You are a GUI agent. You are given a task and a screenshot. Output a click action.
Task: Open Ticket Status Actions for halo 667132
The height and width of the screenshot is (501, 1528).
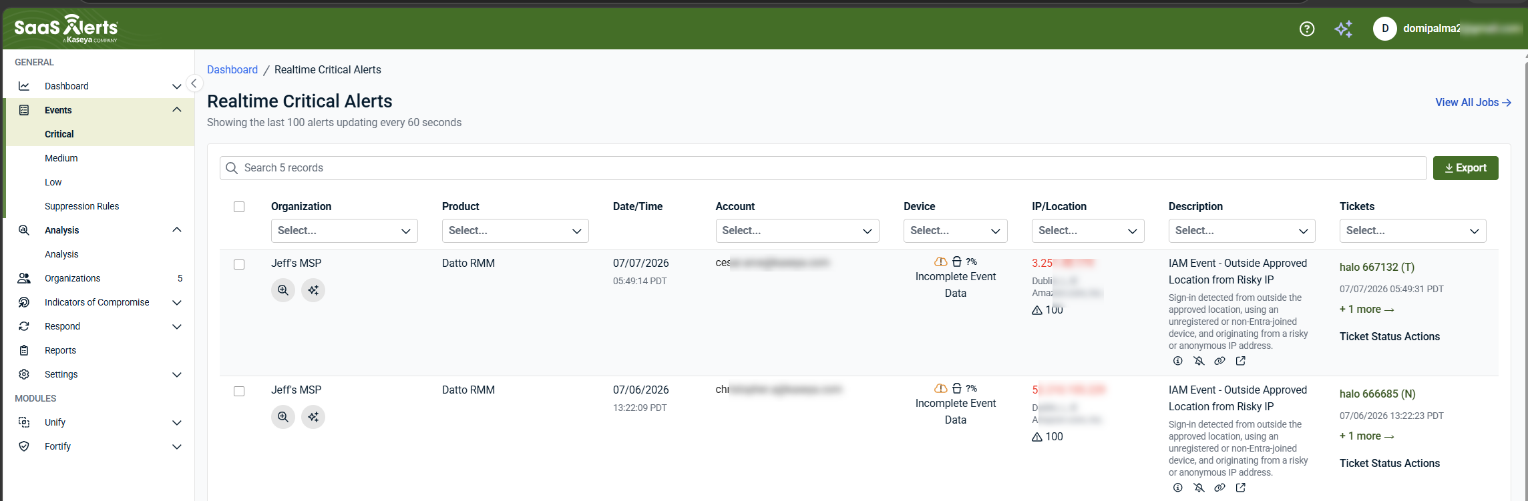pos(1390,337)
